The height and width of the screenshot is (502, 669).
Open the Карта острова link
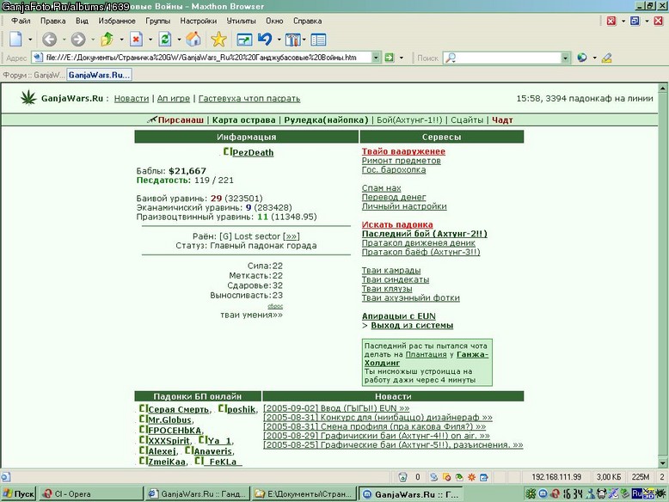tap(243, 120)
